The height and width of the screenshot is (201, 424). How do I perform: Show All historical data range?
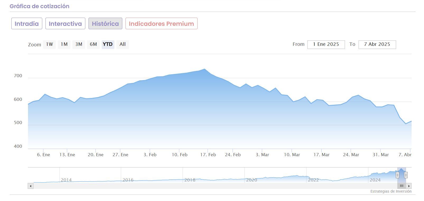[x=123, y=44]
